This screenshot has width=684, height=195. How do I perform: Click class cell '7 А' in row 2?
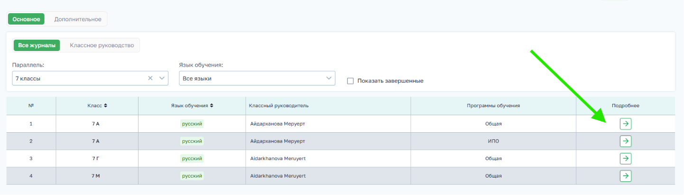97,141
